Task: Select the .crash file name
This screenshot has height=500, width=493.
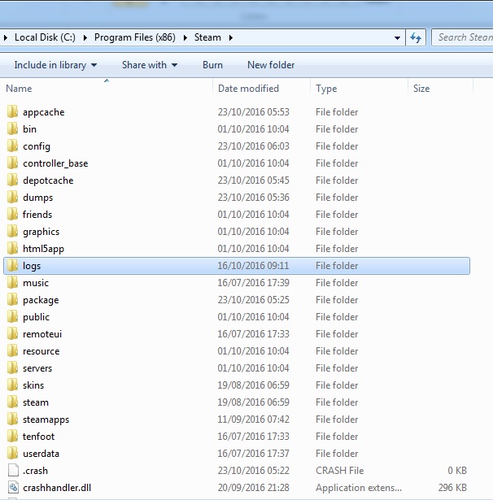Action: point(35,471)
